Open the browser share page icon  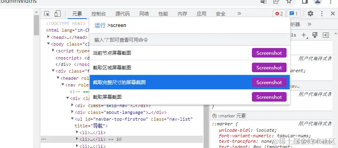point(276,2)
